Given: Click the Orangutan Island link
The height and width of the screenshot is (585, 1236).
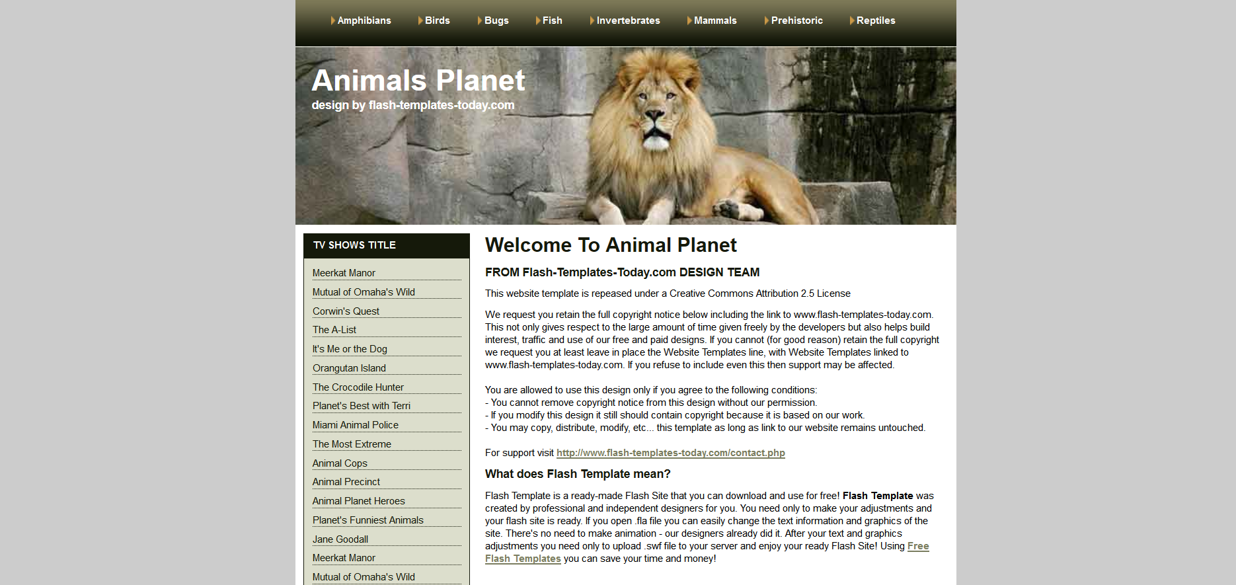Looking at the screenshot, I should tap(349, 368).
